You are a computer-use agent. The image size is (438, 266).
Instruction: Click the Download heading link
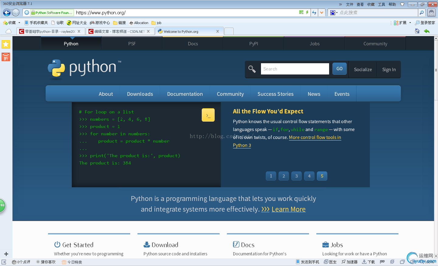(165, 245)
